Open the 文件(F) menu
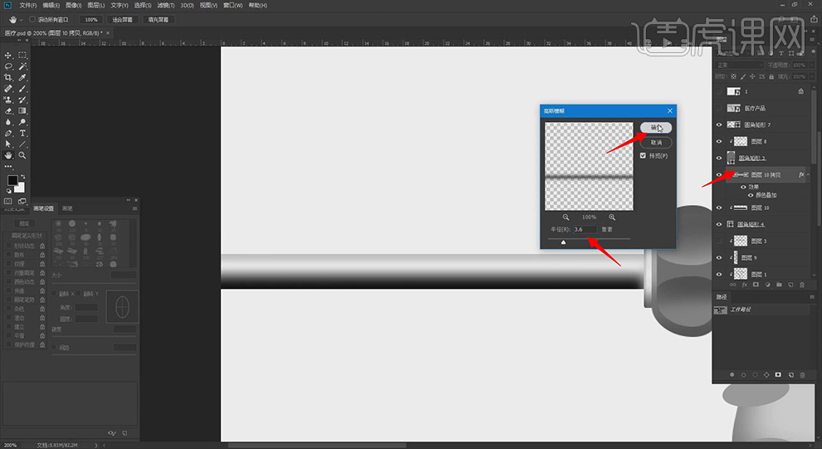 [x=27, y=5]
